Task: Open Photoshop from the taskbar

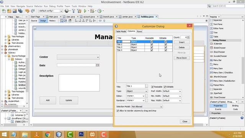Action: [x=81, y=135]
